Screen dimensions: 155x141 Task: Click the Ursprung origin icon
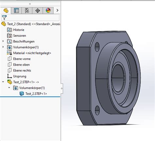pyautogui.click(x=9, y=76)
